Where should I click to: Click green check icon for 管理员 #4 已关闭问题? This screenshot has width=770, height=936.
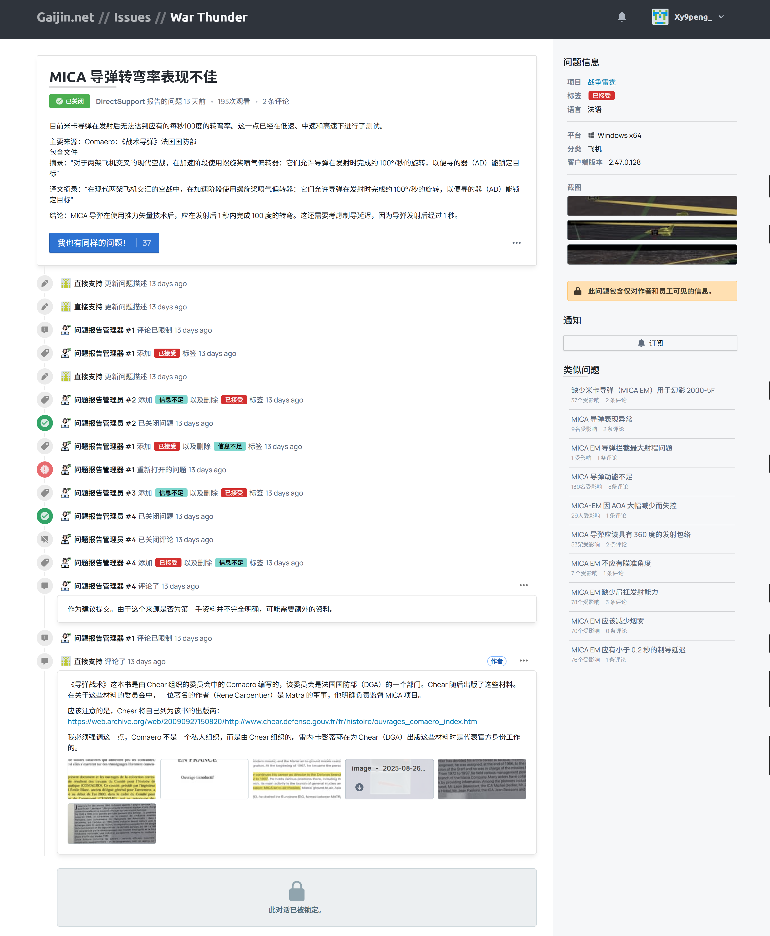(x=45, y=516)
